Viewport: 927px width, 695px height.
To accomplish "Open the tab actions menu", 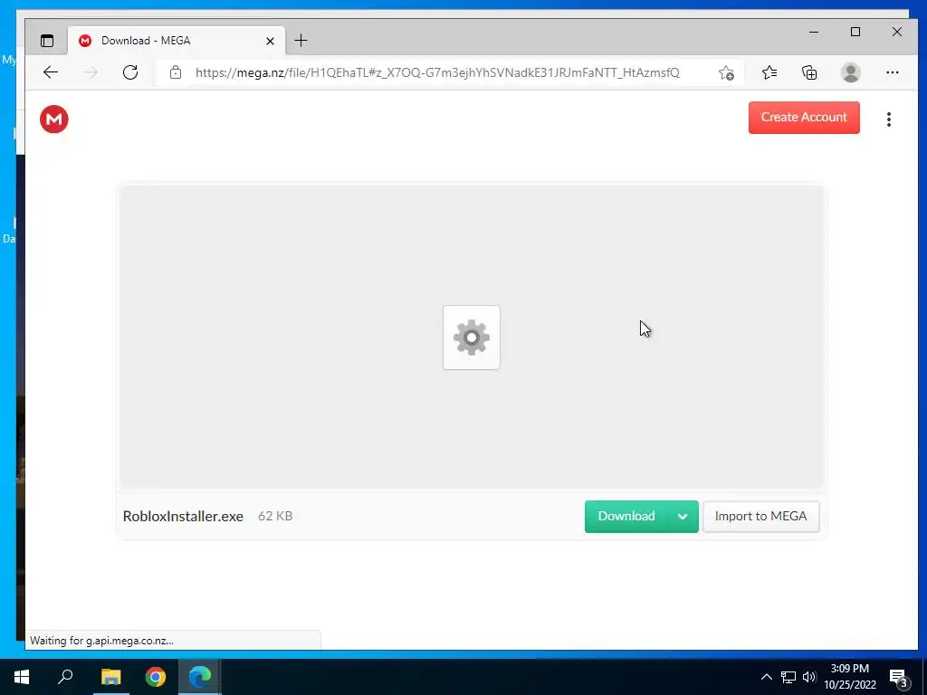I will pos(47,41).
